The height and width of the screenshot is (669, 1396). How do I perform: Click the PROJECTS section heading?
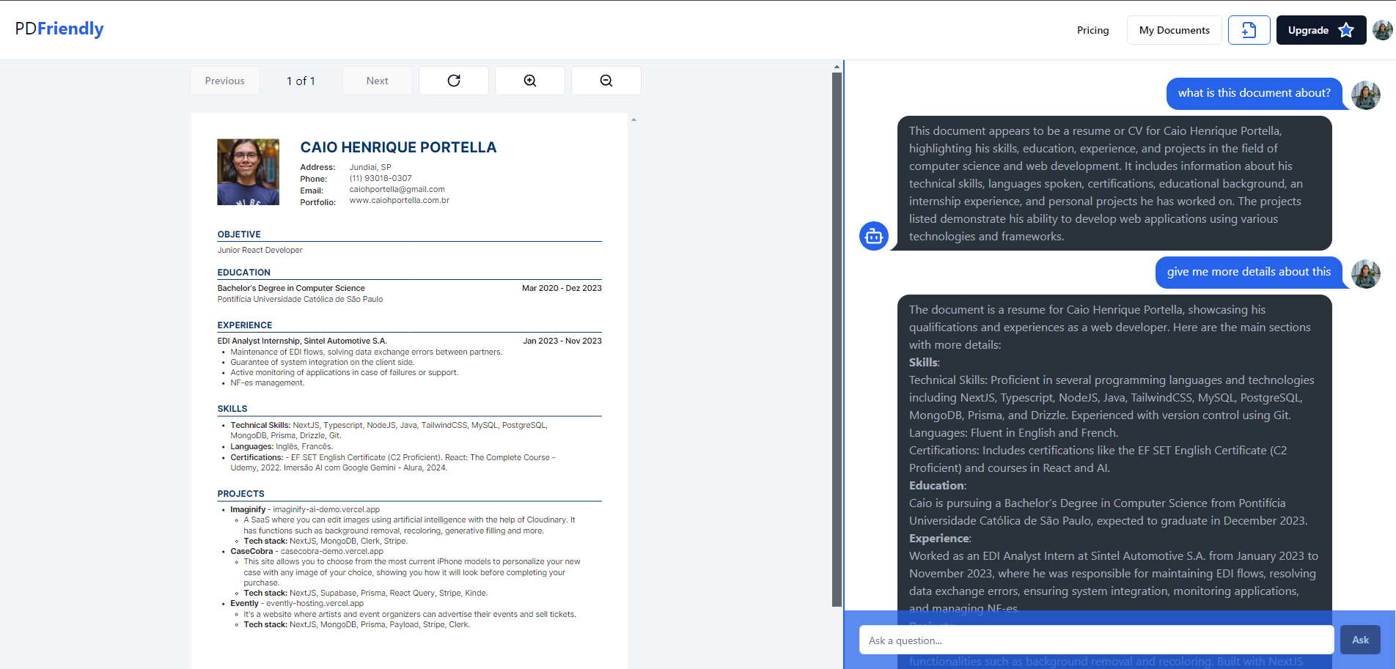point(241,494)
